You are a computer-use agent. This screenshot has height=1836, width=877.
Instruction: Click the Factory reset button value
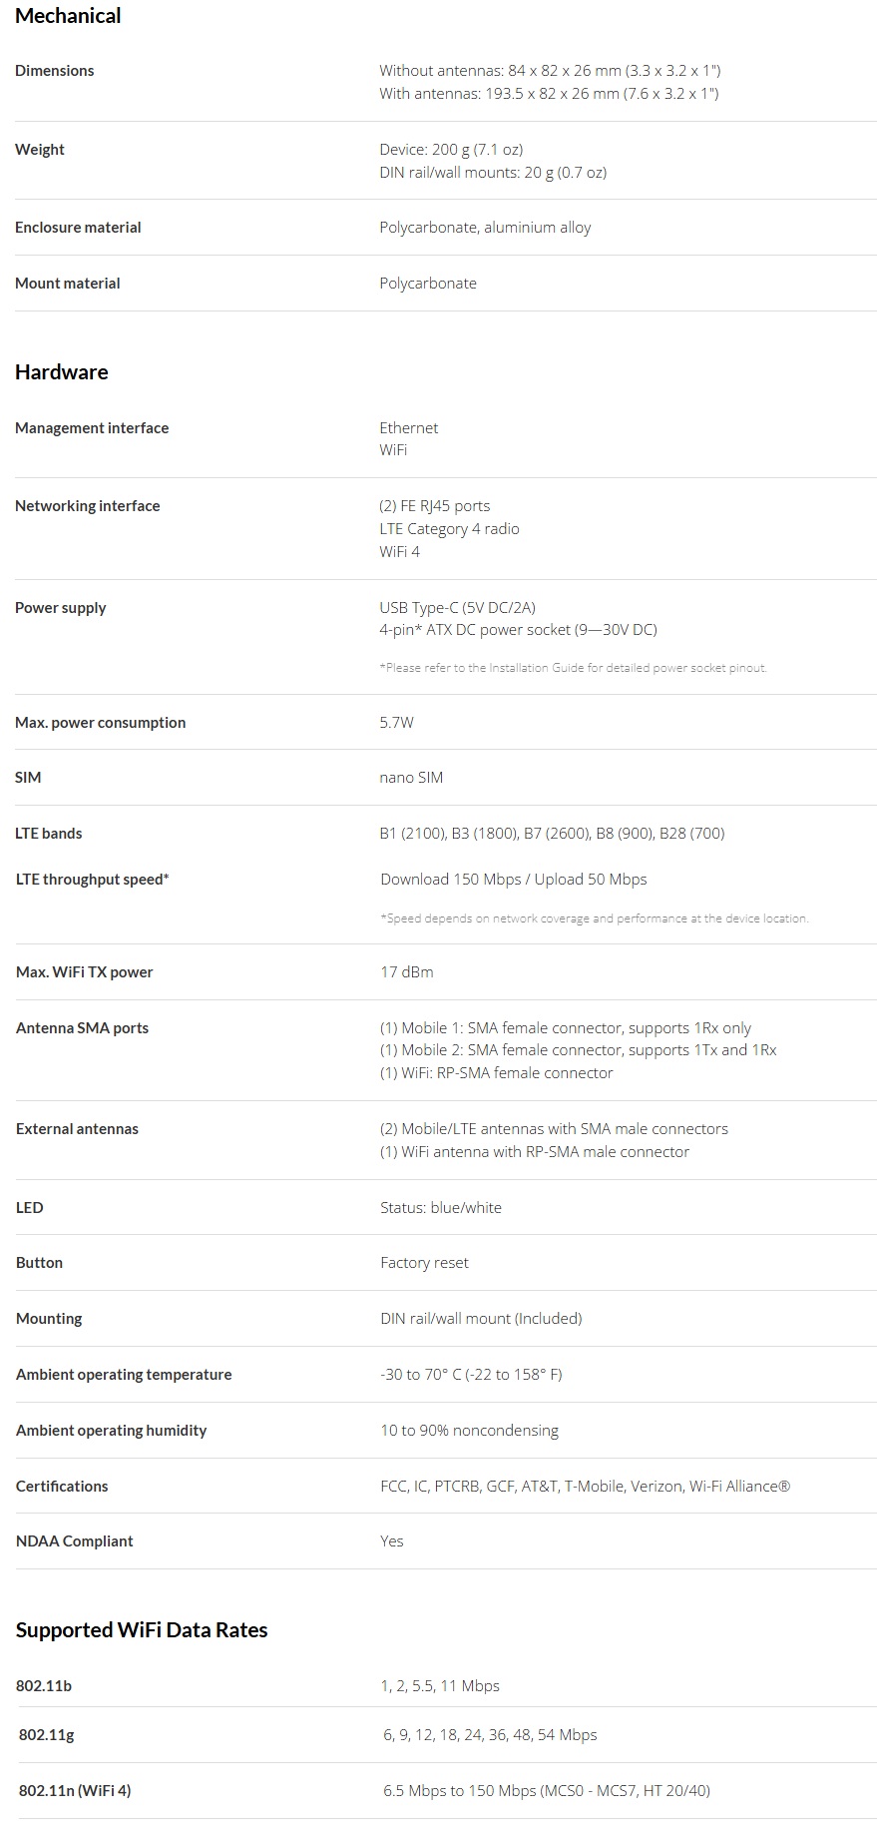[x=424, y=1263]
